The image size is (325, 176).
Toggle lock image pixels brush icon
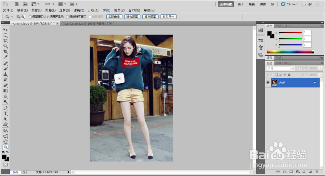pyautogui.click(x=281, y=75)
